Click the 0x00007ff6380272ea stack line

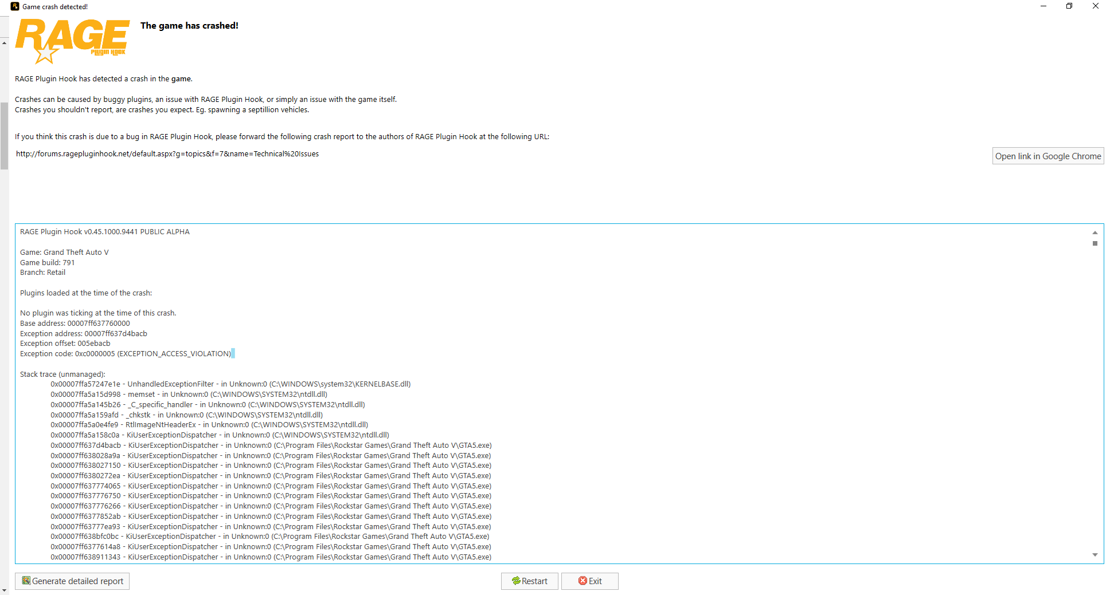coord(271,476)
